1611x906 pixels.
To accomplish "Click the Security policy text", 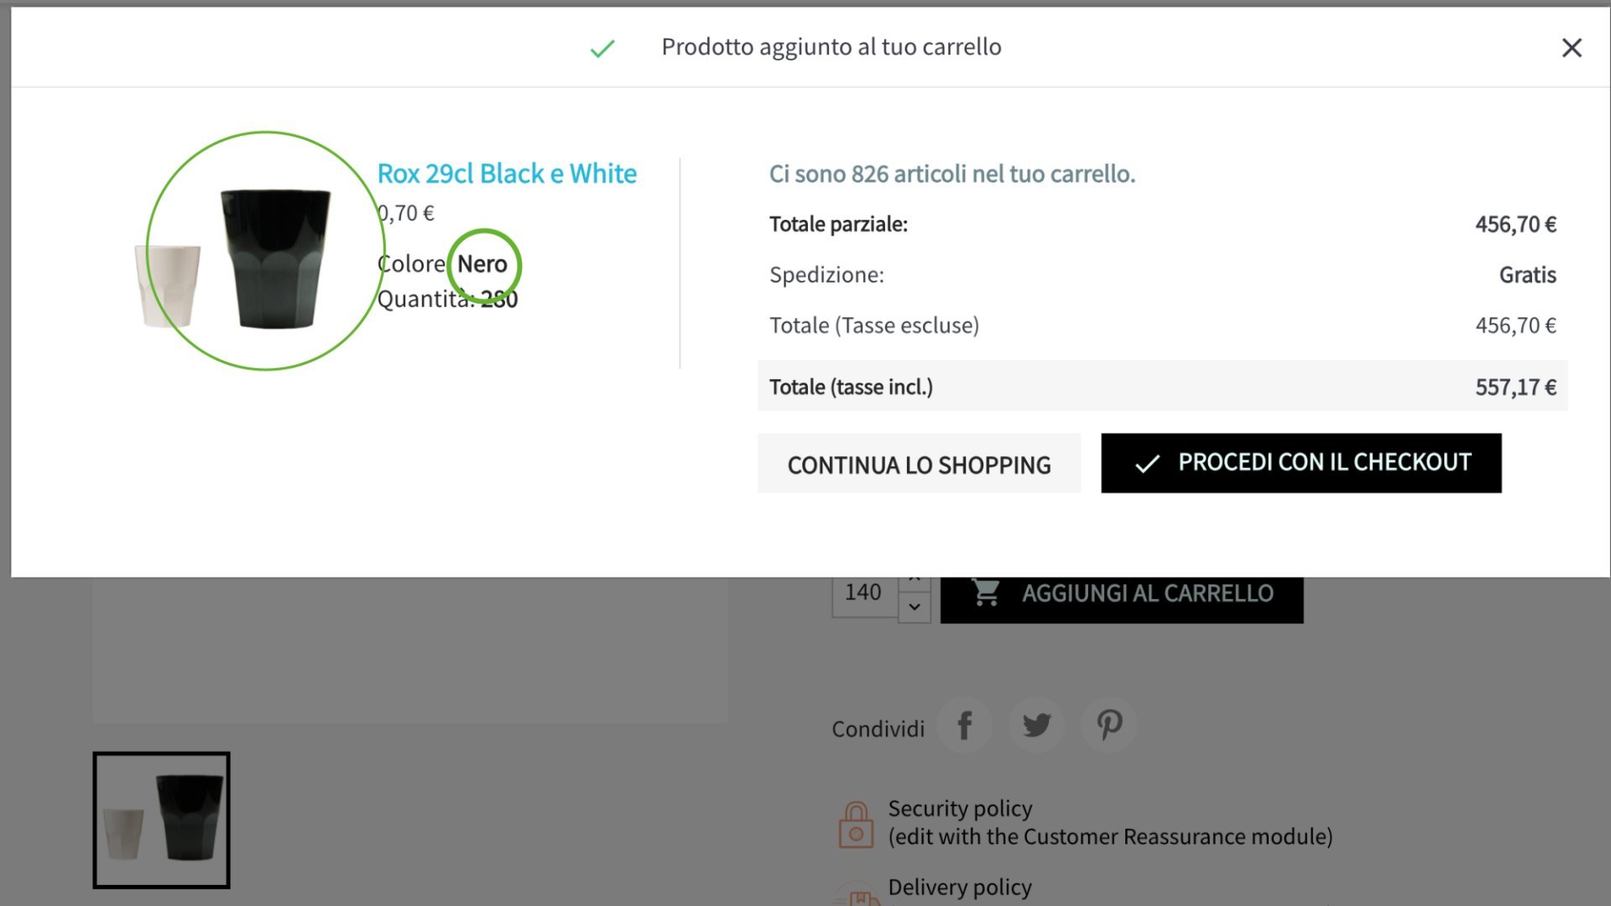I will (x=960, y=809).
